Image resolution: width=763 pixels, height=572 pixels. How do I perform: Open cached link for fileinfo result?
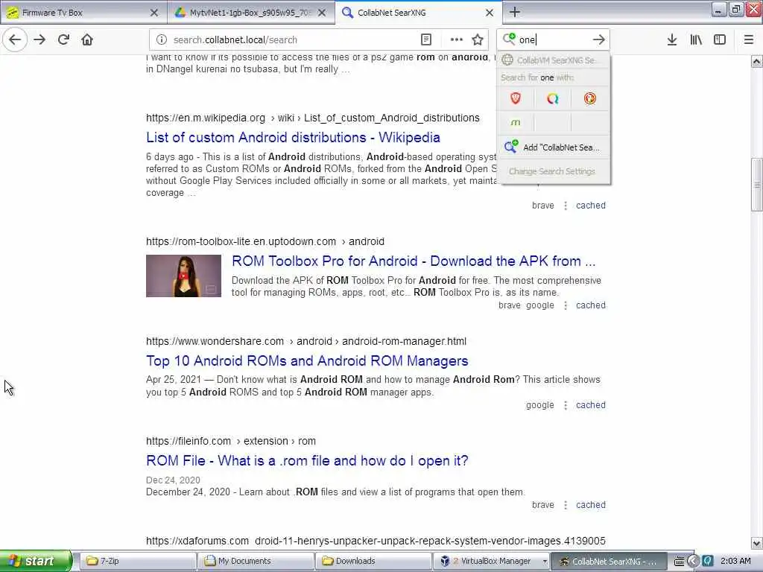click(x=591, y=505)
